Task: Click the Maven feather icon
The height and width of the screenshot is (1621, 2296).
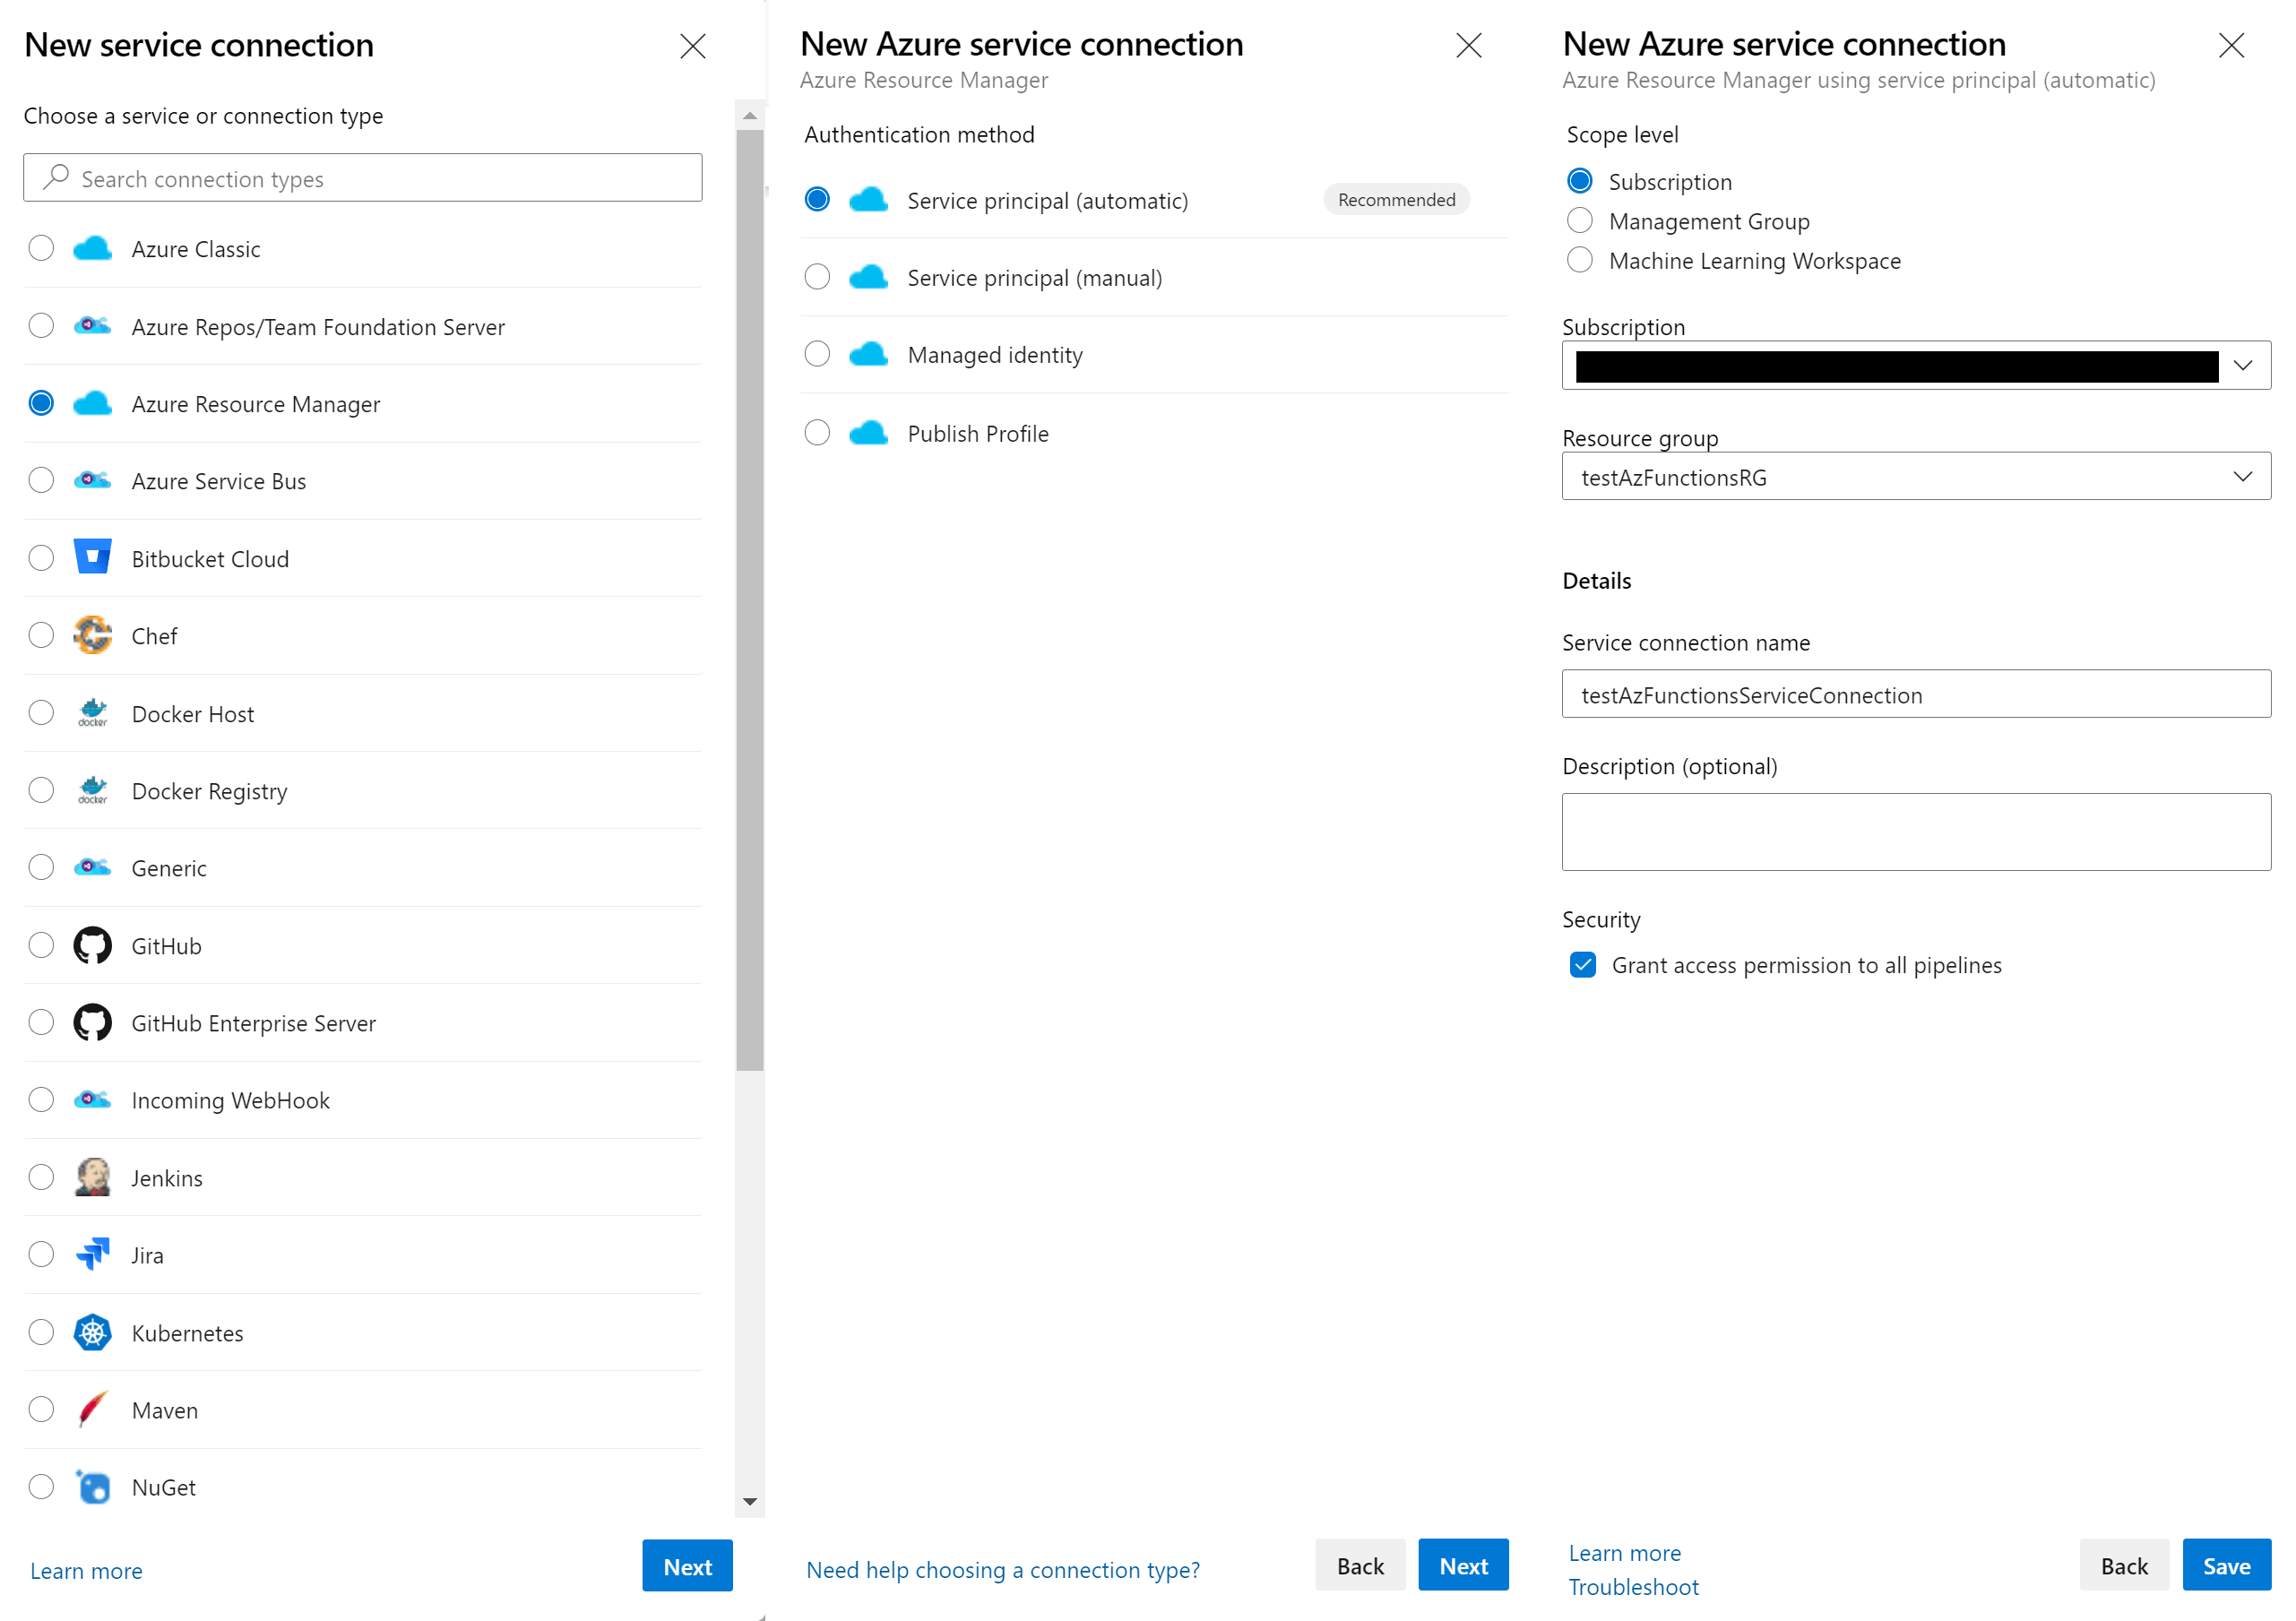Action: (92, 1409)
